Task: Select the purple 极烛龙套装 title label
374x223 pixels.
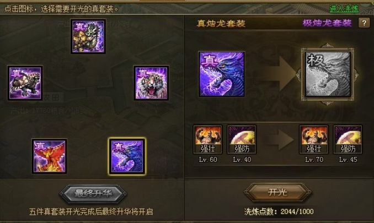Action: (327, 23)
